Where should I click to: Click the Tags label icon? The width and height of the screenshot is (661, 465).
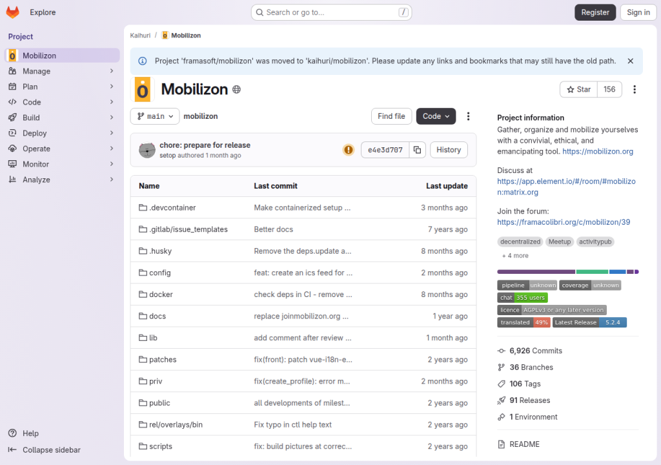[501, 384]
